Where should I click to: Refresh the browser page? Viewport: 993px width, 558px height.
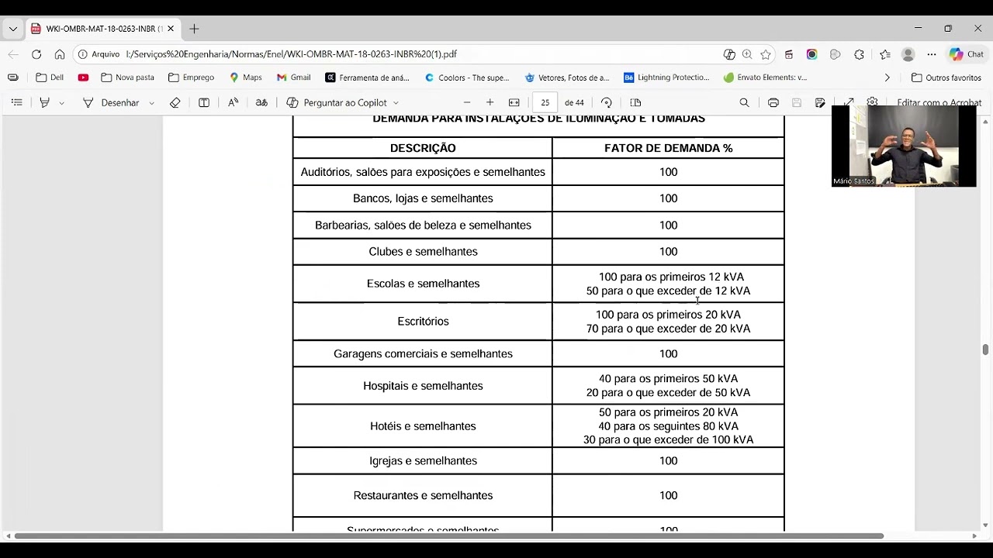(36, 54)
